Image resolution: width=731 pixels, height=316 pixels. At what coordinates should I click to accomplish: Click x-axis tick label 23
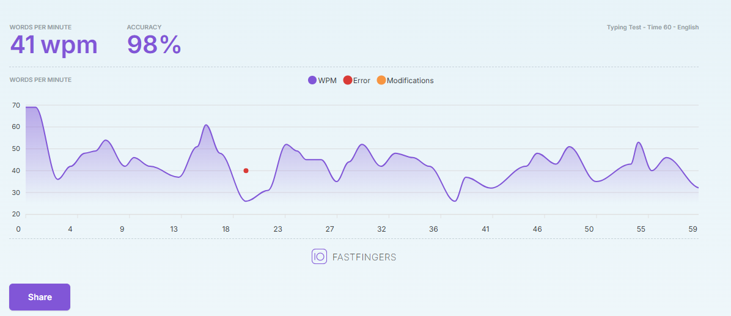point(278,229)
